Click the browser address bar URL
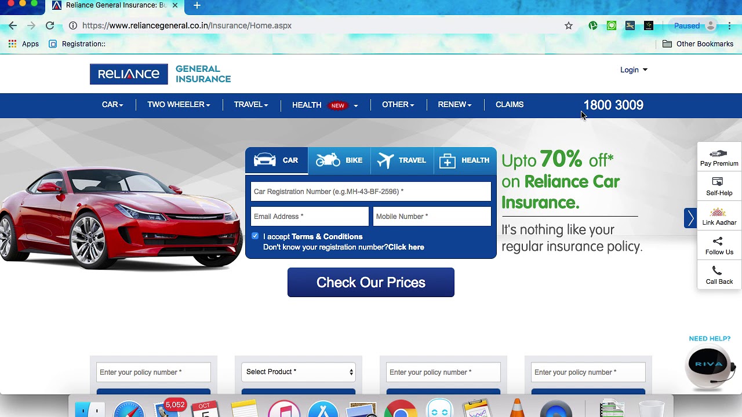 click(187, 25)
